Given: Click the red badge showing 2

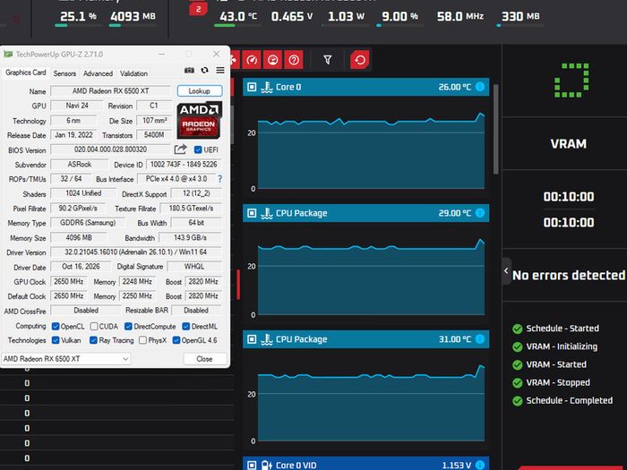Looking at the screenshot, I should click(x=198, y=9).
